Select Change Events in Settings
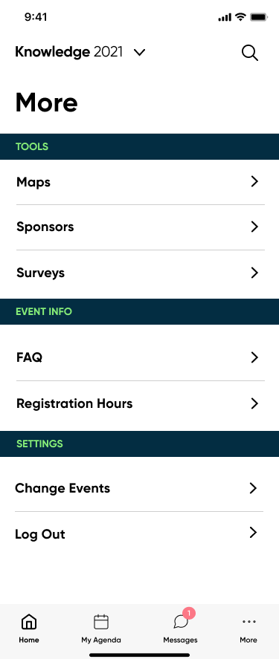 (x=139, y=488)
